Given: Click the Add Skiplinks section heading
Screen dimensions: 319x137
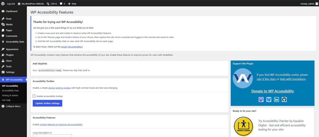Looking at the screenshot, I should [40, 64].
